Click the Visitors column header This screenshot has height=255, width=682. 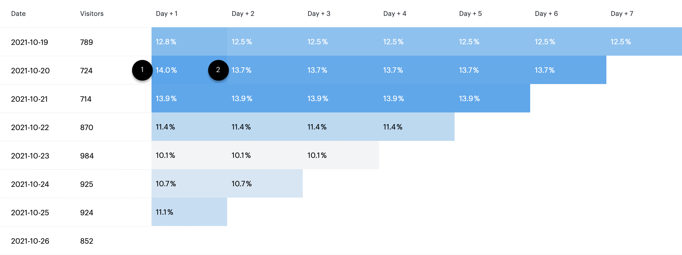(92, 14)
